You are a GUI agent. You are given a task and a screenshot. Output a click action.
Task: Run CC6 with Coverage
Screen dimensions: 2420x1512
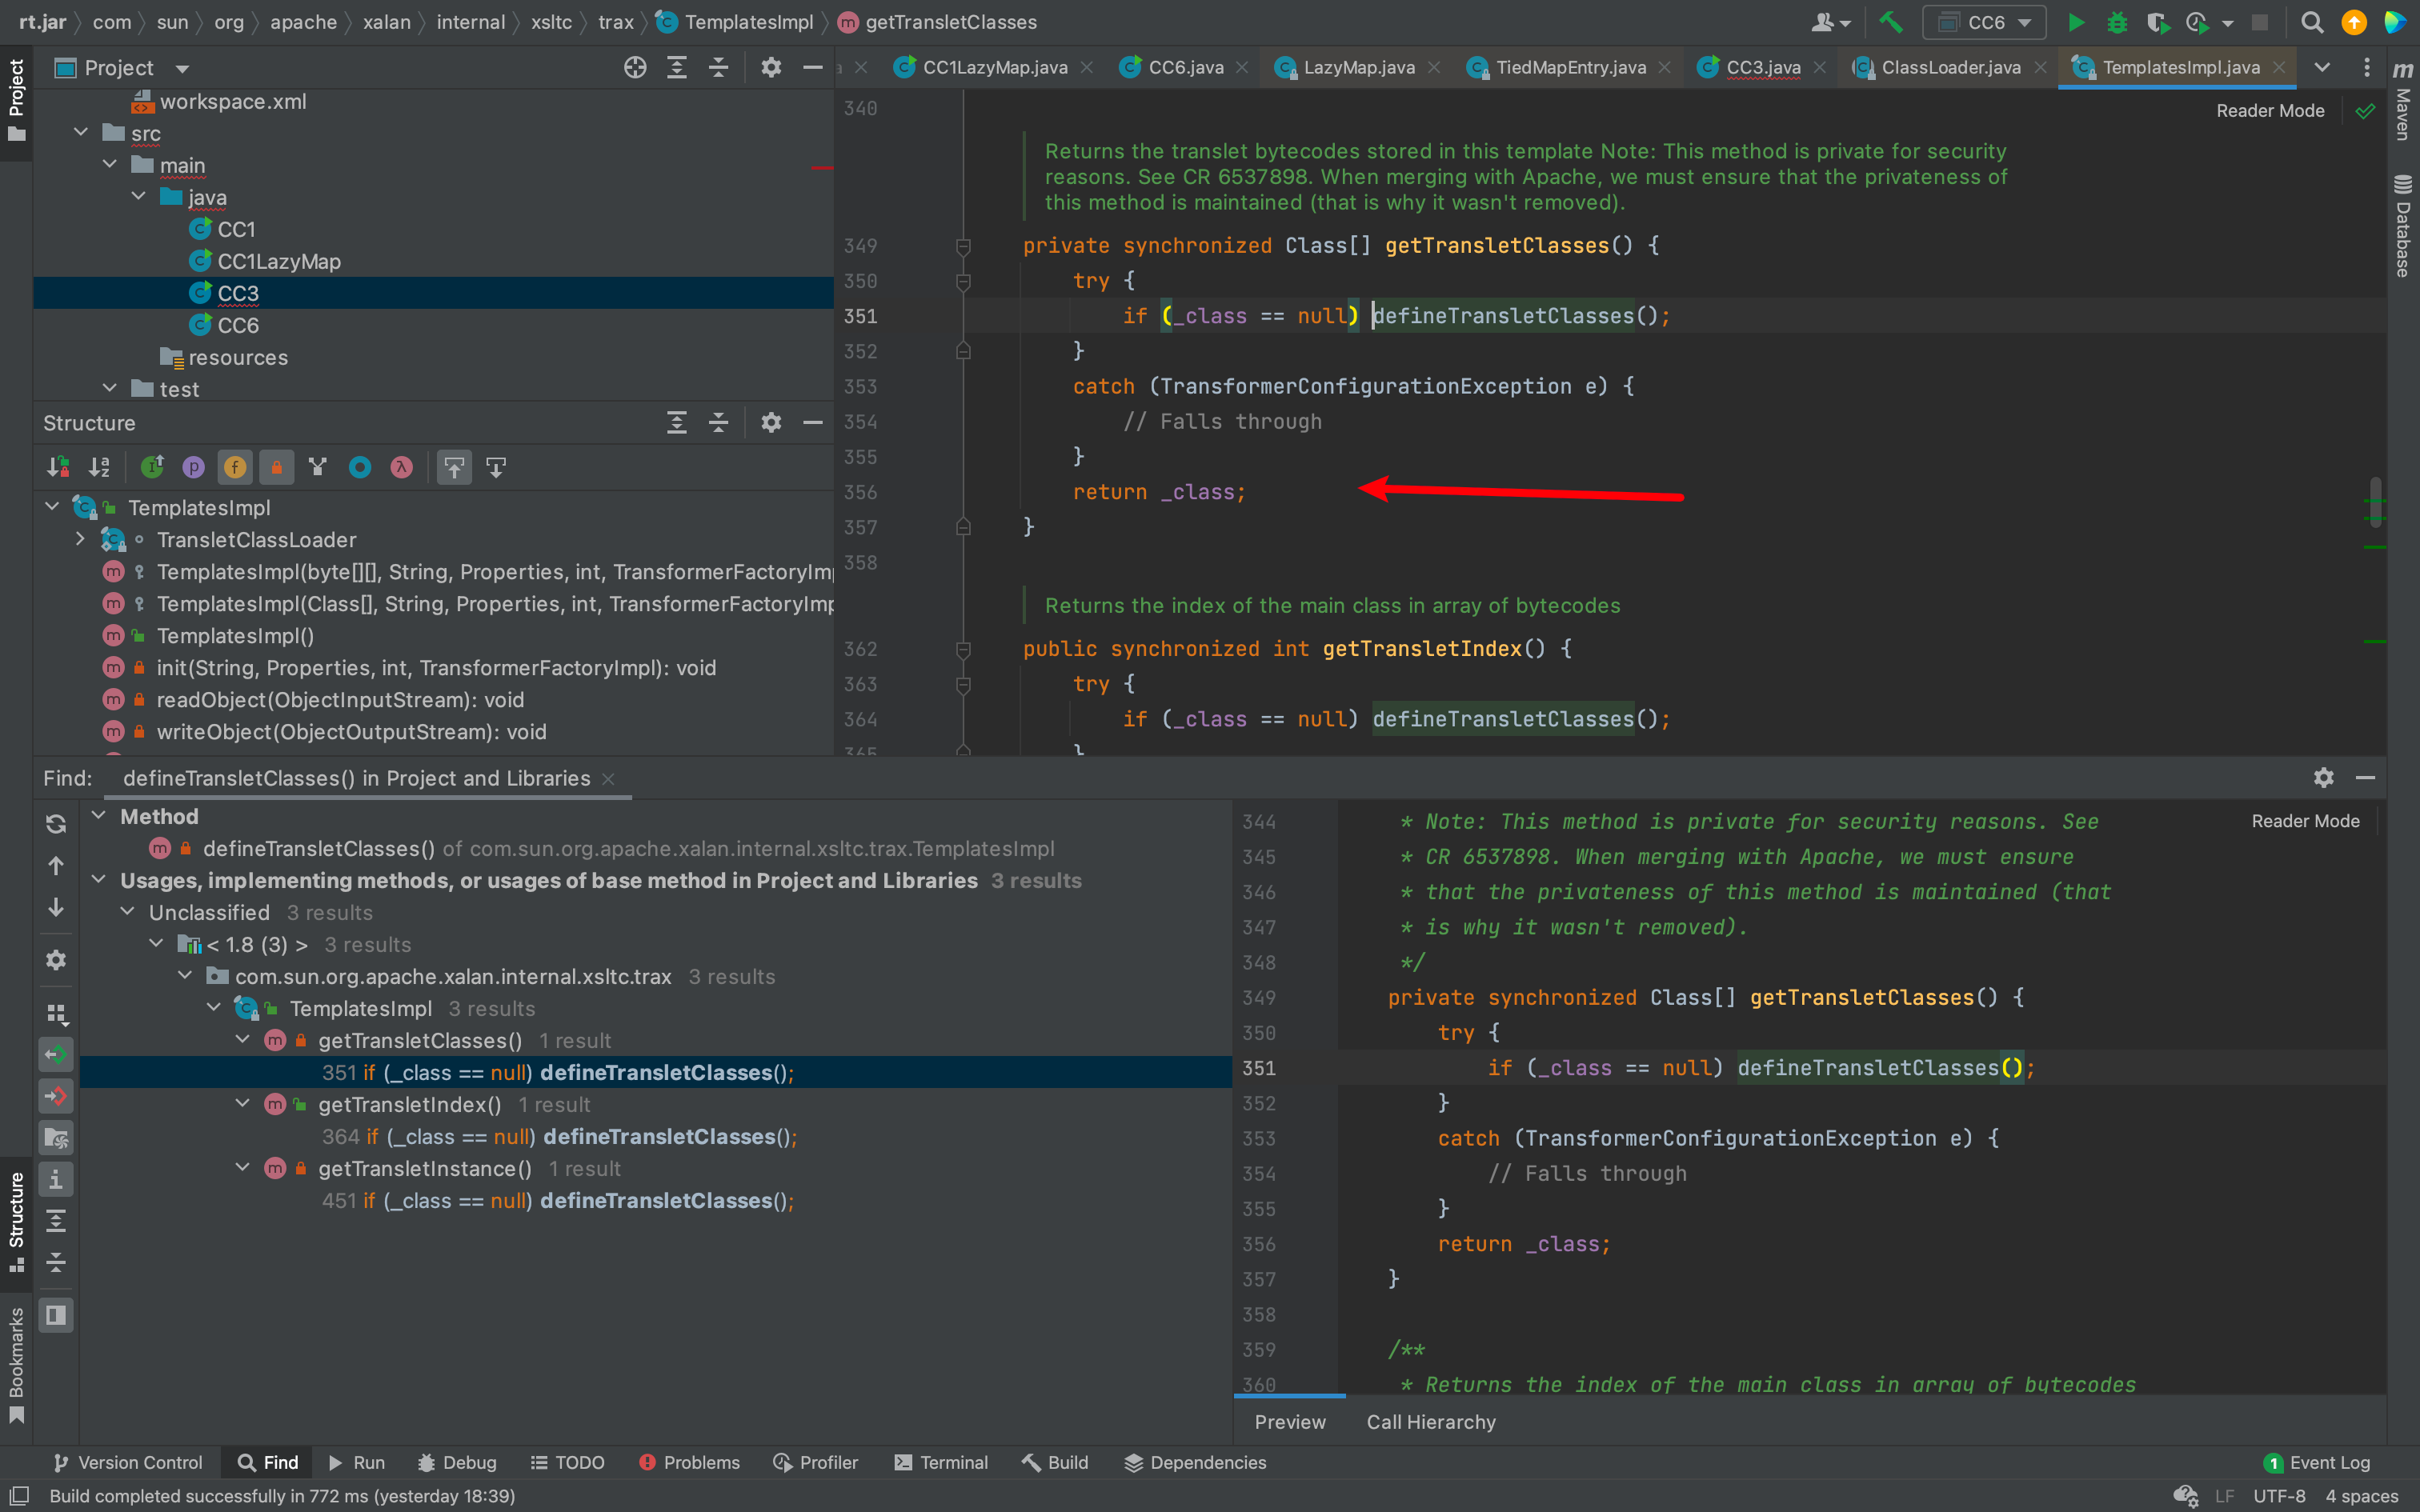pyautogui.click(x=2157, y=22)
